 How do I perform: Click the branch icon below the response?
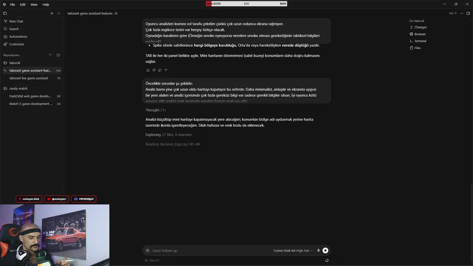(x=166, y=70)
